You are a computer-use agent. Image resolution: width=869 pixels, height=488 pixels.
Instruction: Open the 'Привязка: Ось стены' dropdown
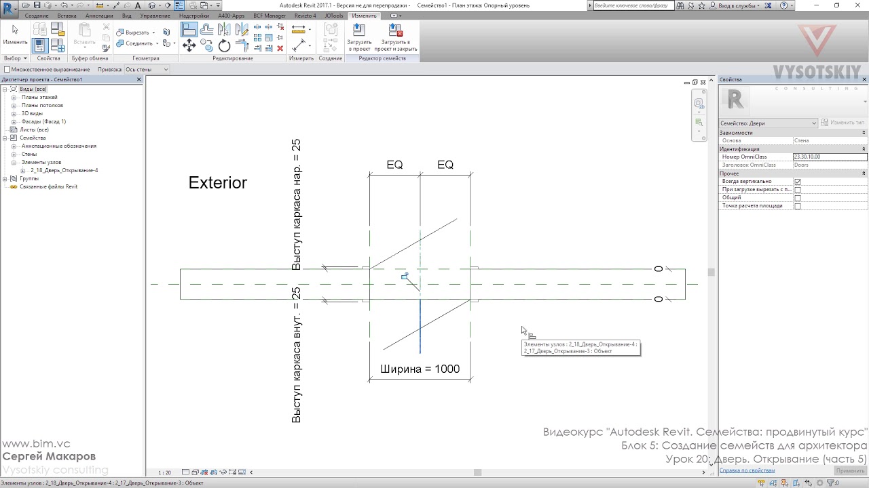click(147, 69)
